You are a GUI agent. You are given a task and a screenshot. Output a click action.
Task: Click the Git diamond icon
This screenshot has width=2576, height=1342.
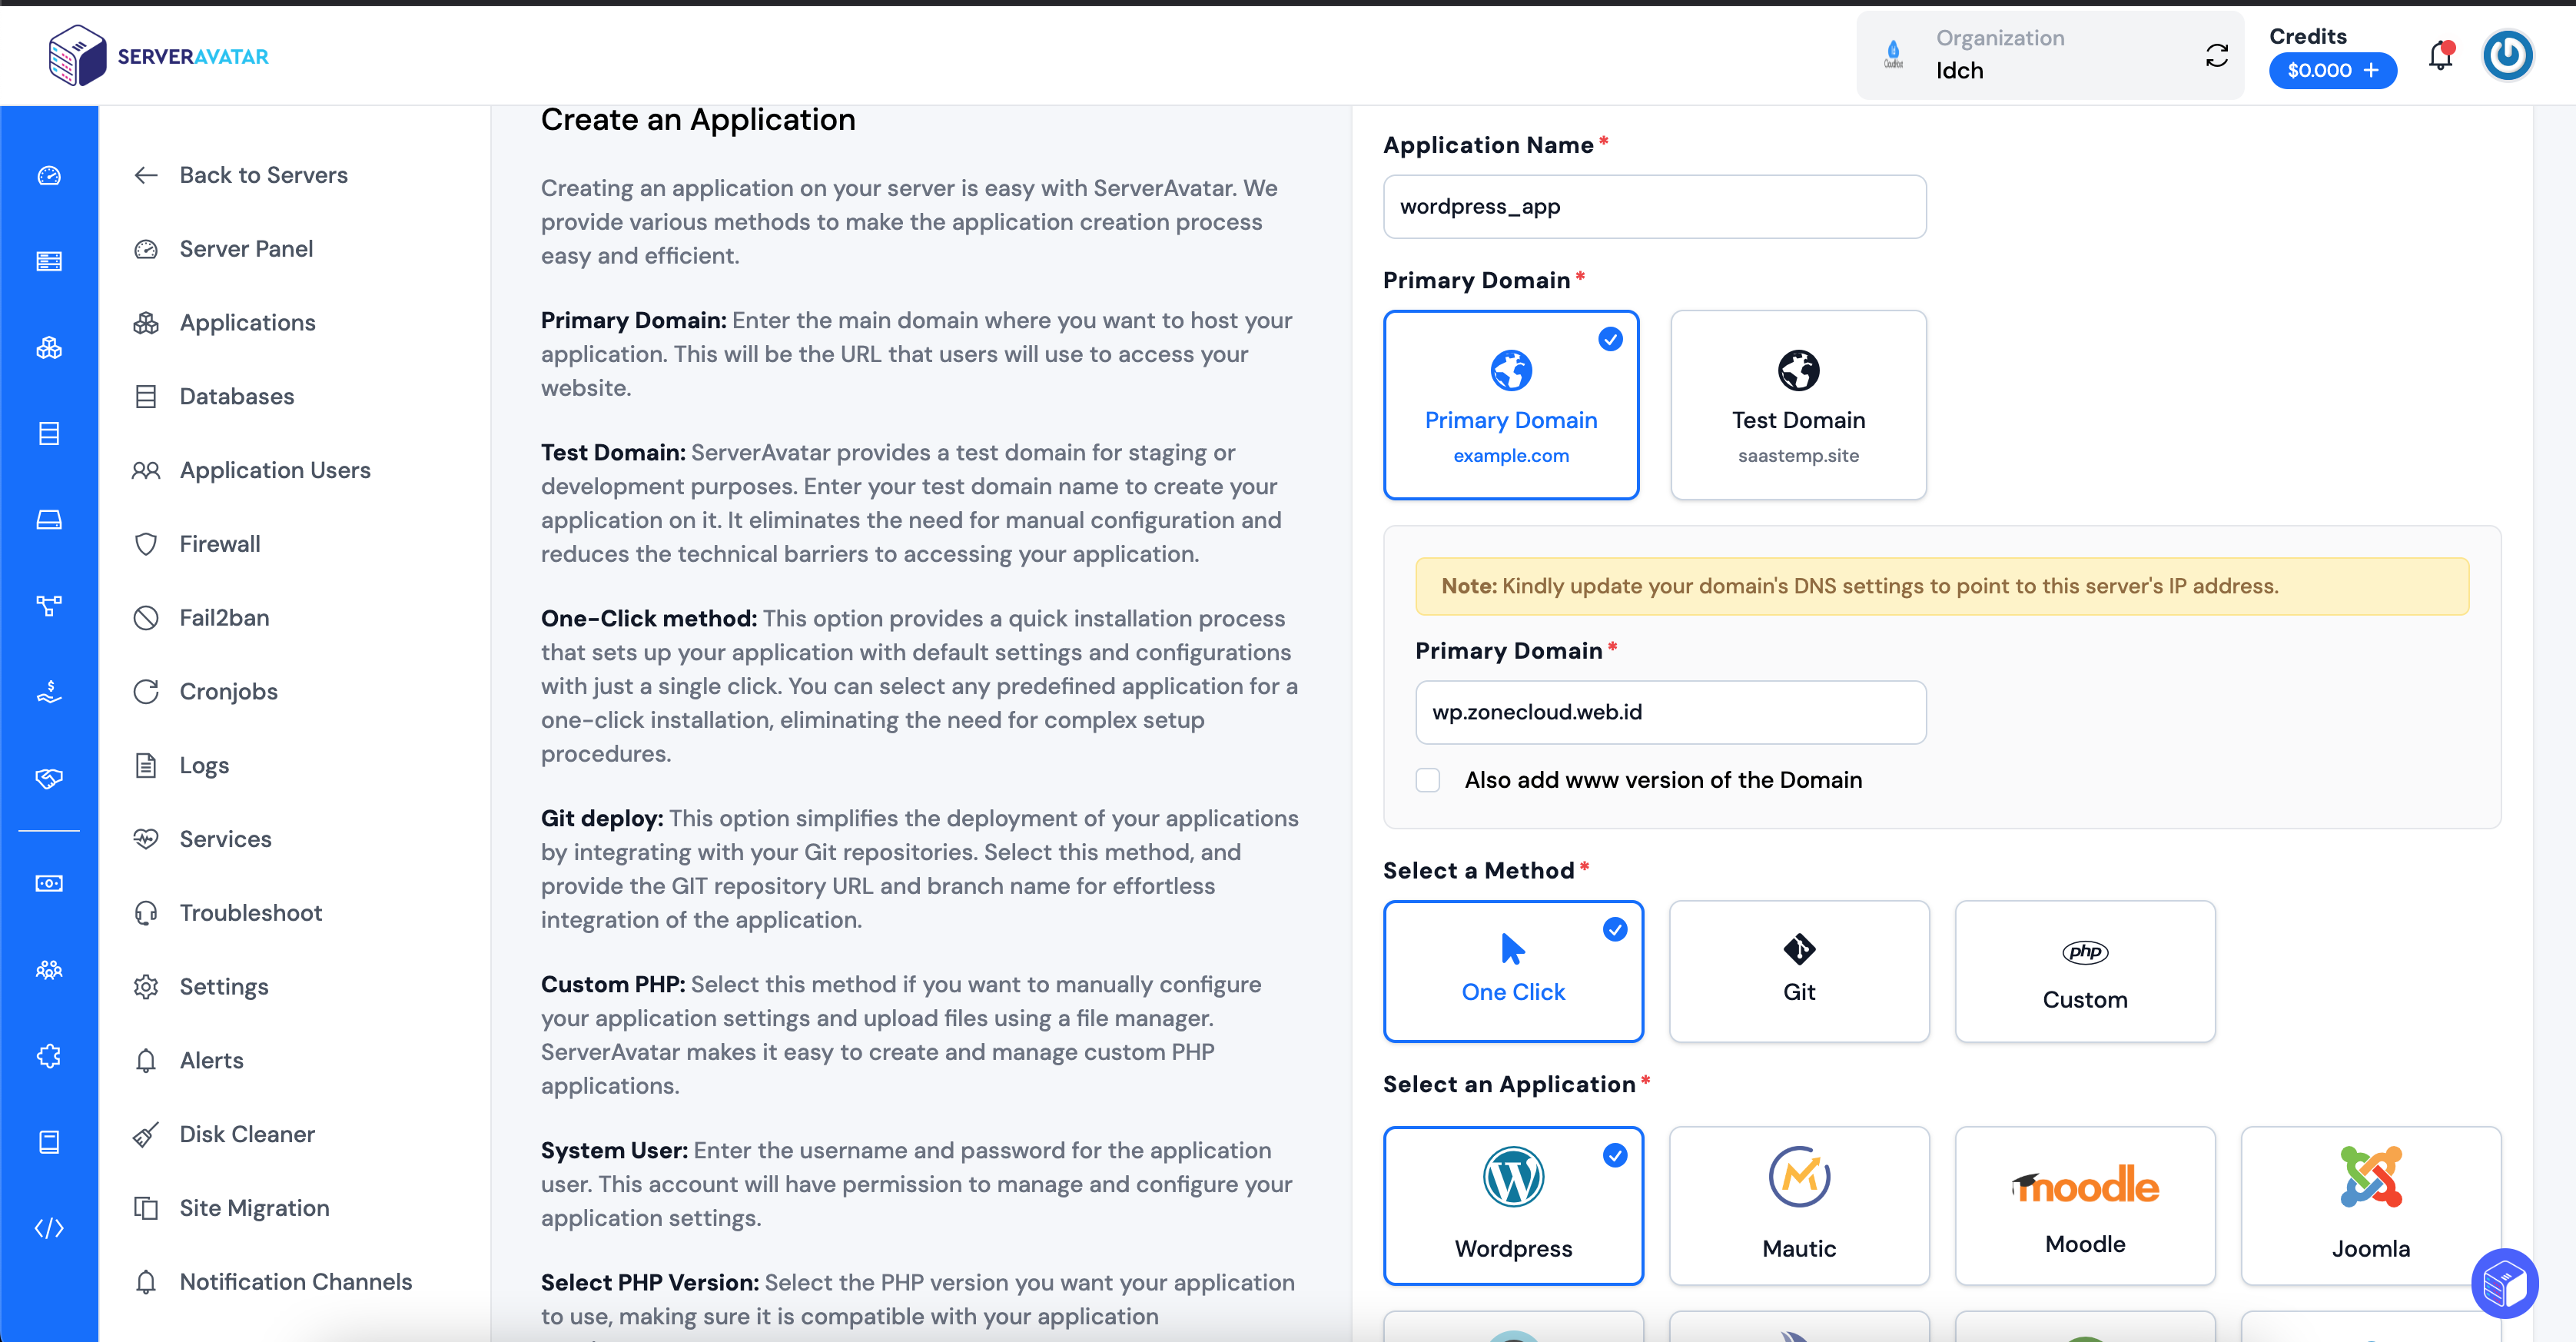pyautogui.click(x=1799, y=949)
